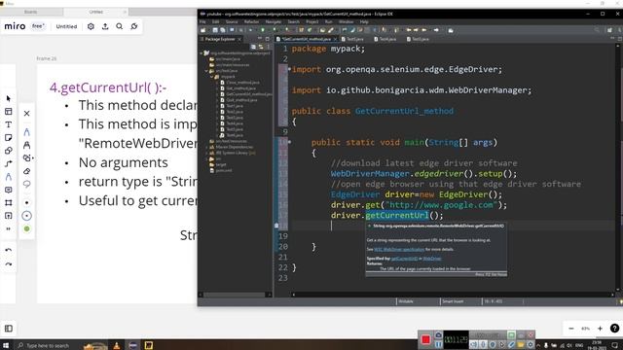The height and width of the screenshot is (350, 623).
Task: Click the miro logo
Action: [x=15, y=26]
